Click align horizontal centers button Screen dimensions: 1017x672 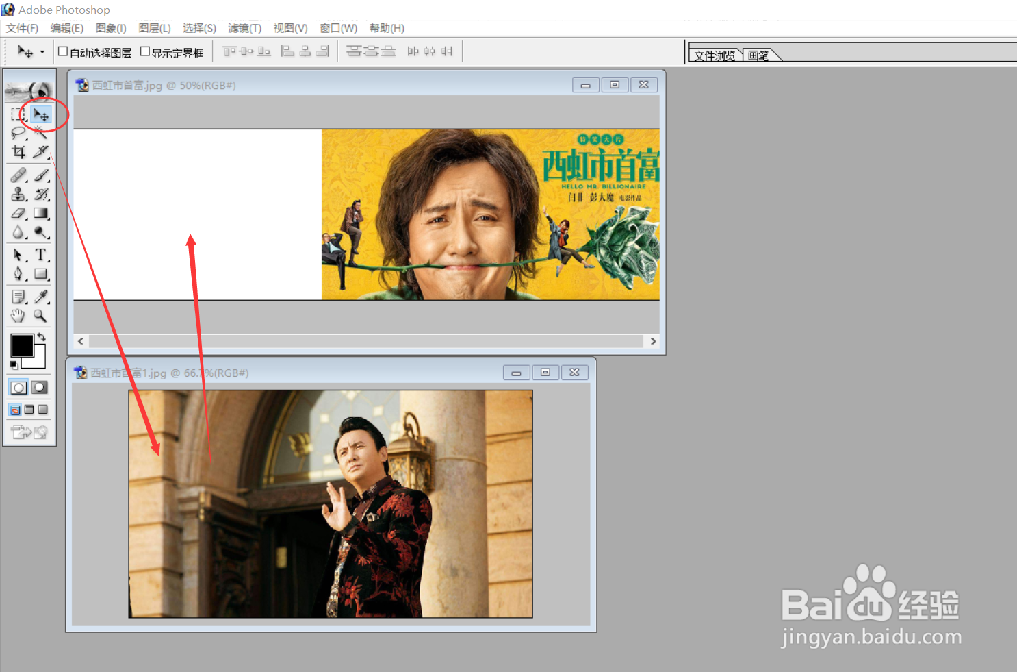pyautogui.click(x=305, y=51)
